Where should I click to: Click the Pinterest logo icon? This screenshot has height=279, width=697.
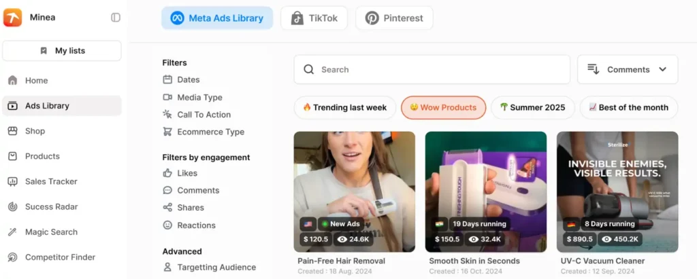coord(372,18)
